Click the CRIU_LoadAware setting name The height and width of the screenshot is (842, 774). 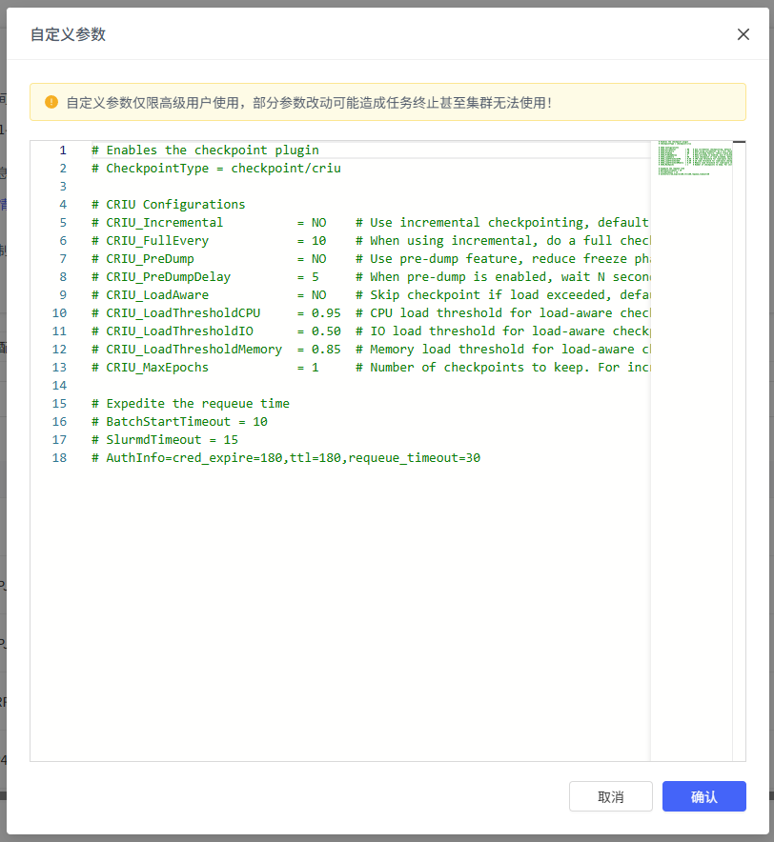coord(157,295)
